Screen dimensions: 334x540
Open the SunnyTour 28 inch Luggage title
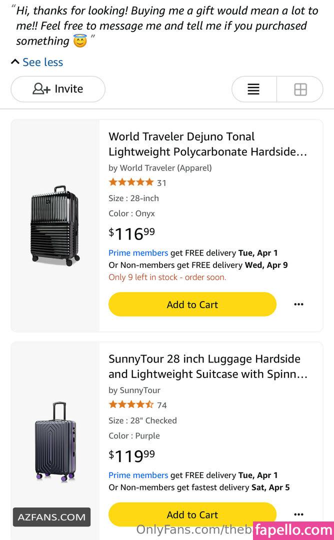pos(207,366)
